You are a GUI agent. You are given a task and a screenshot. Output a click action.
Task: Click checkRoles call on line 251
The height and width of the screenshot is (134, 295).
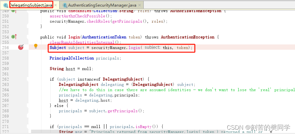pyautogui.click(x=98, y=21)
